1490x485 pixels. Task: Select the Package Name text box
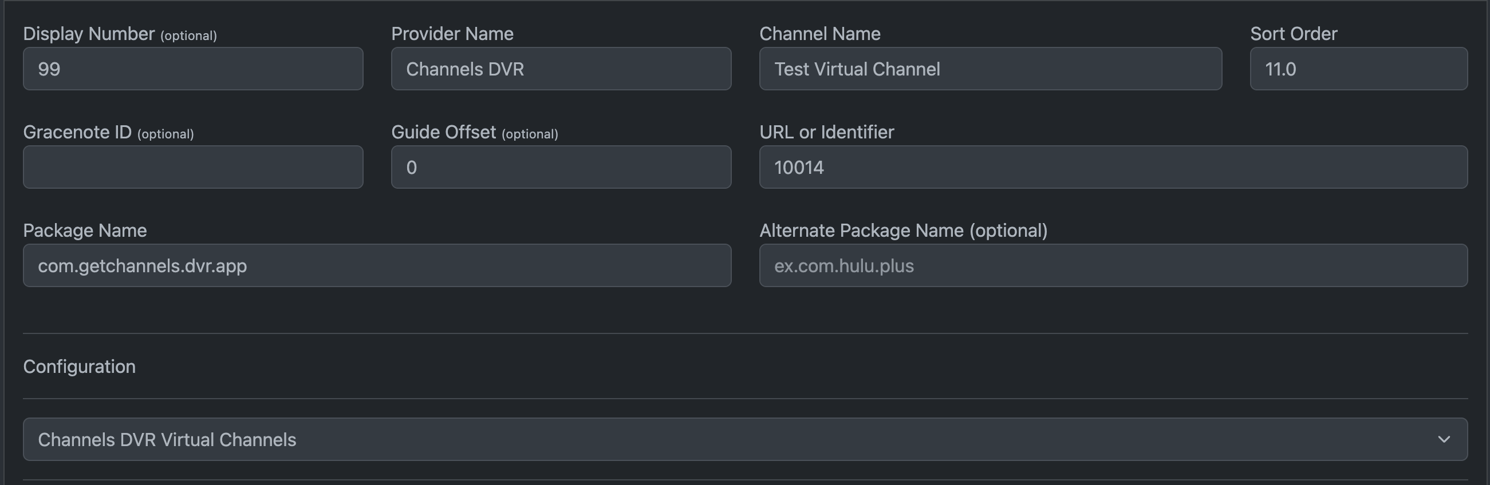pyautogui.click(x=377, y=265)
